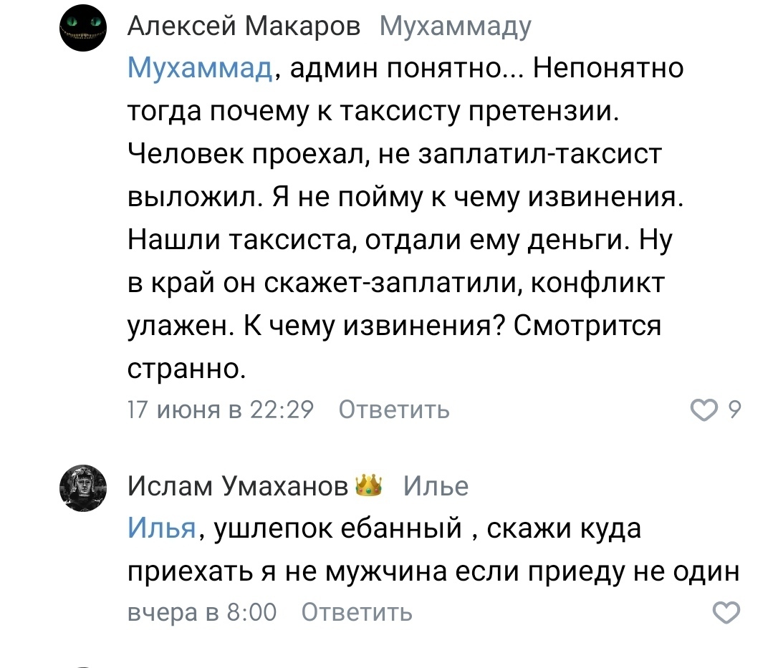The image size is (773, 668).
Task: Tap the gray 'Илье' reply-to label
Action: [436, 486]
